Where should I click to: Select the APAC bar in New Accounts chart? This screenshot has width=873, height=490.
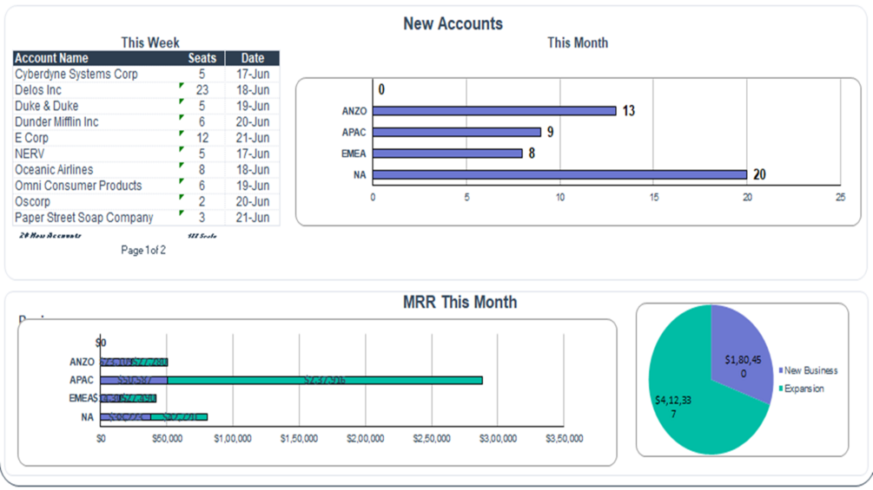457,132
